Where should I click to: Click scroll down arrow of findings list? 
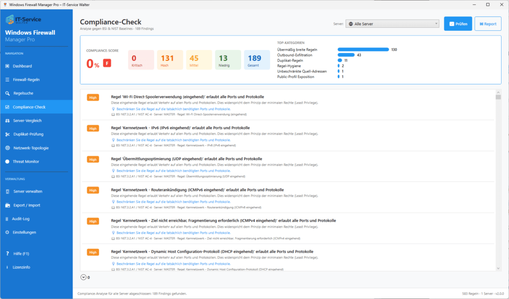(x=498, y=269)
